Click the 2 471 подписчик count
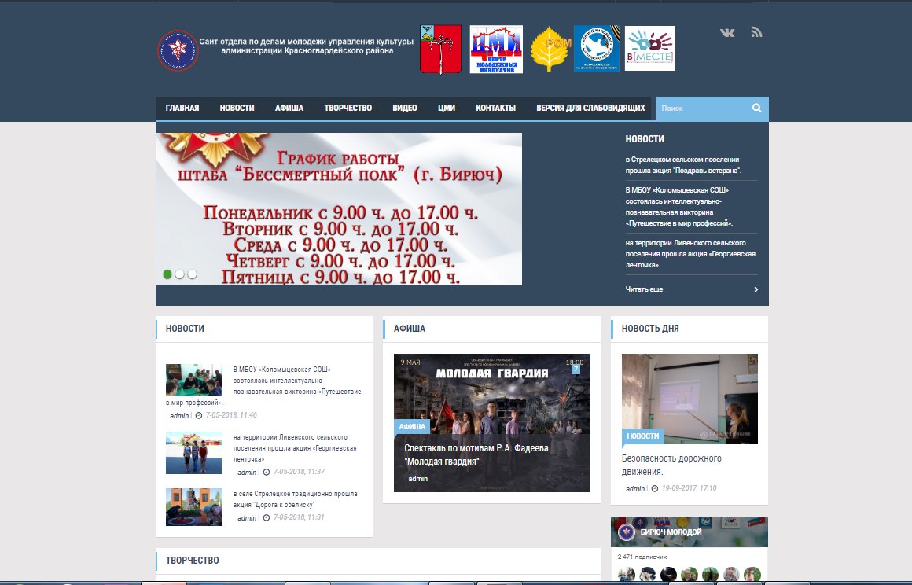 click(x=642, y=557)
